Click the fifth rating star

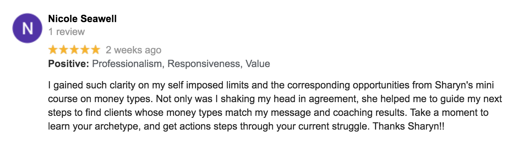tap(94, 50)
